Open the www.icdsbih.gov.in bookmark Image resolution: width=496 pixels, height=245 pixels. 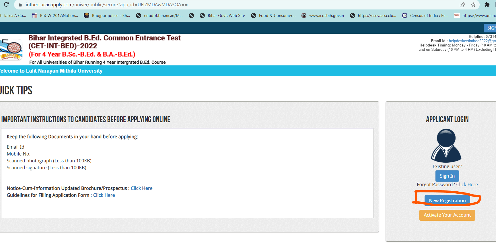tap(322, 15)
